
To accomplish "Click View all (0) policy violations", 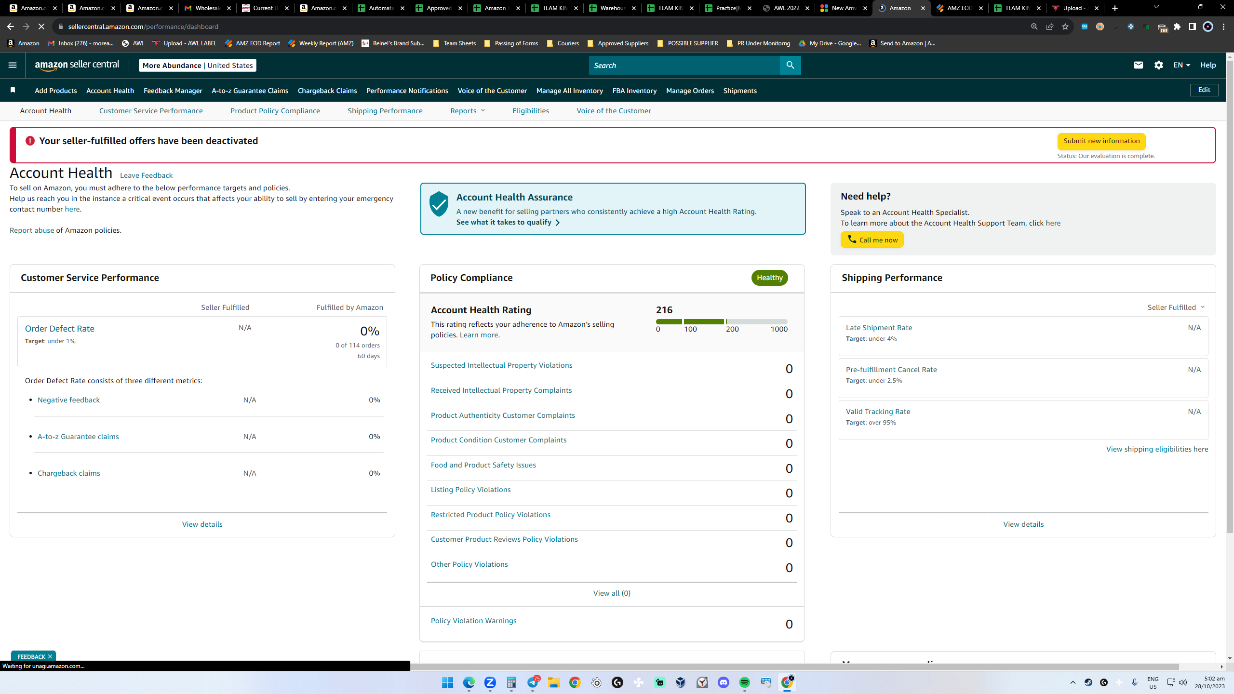I will (612, 593).
